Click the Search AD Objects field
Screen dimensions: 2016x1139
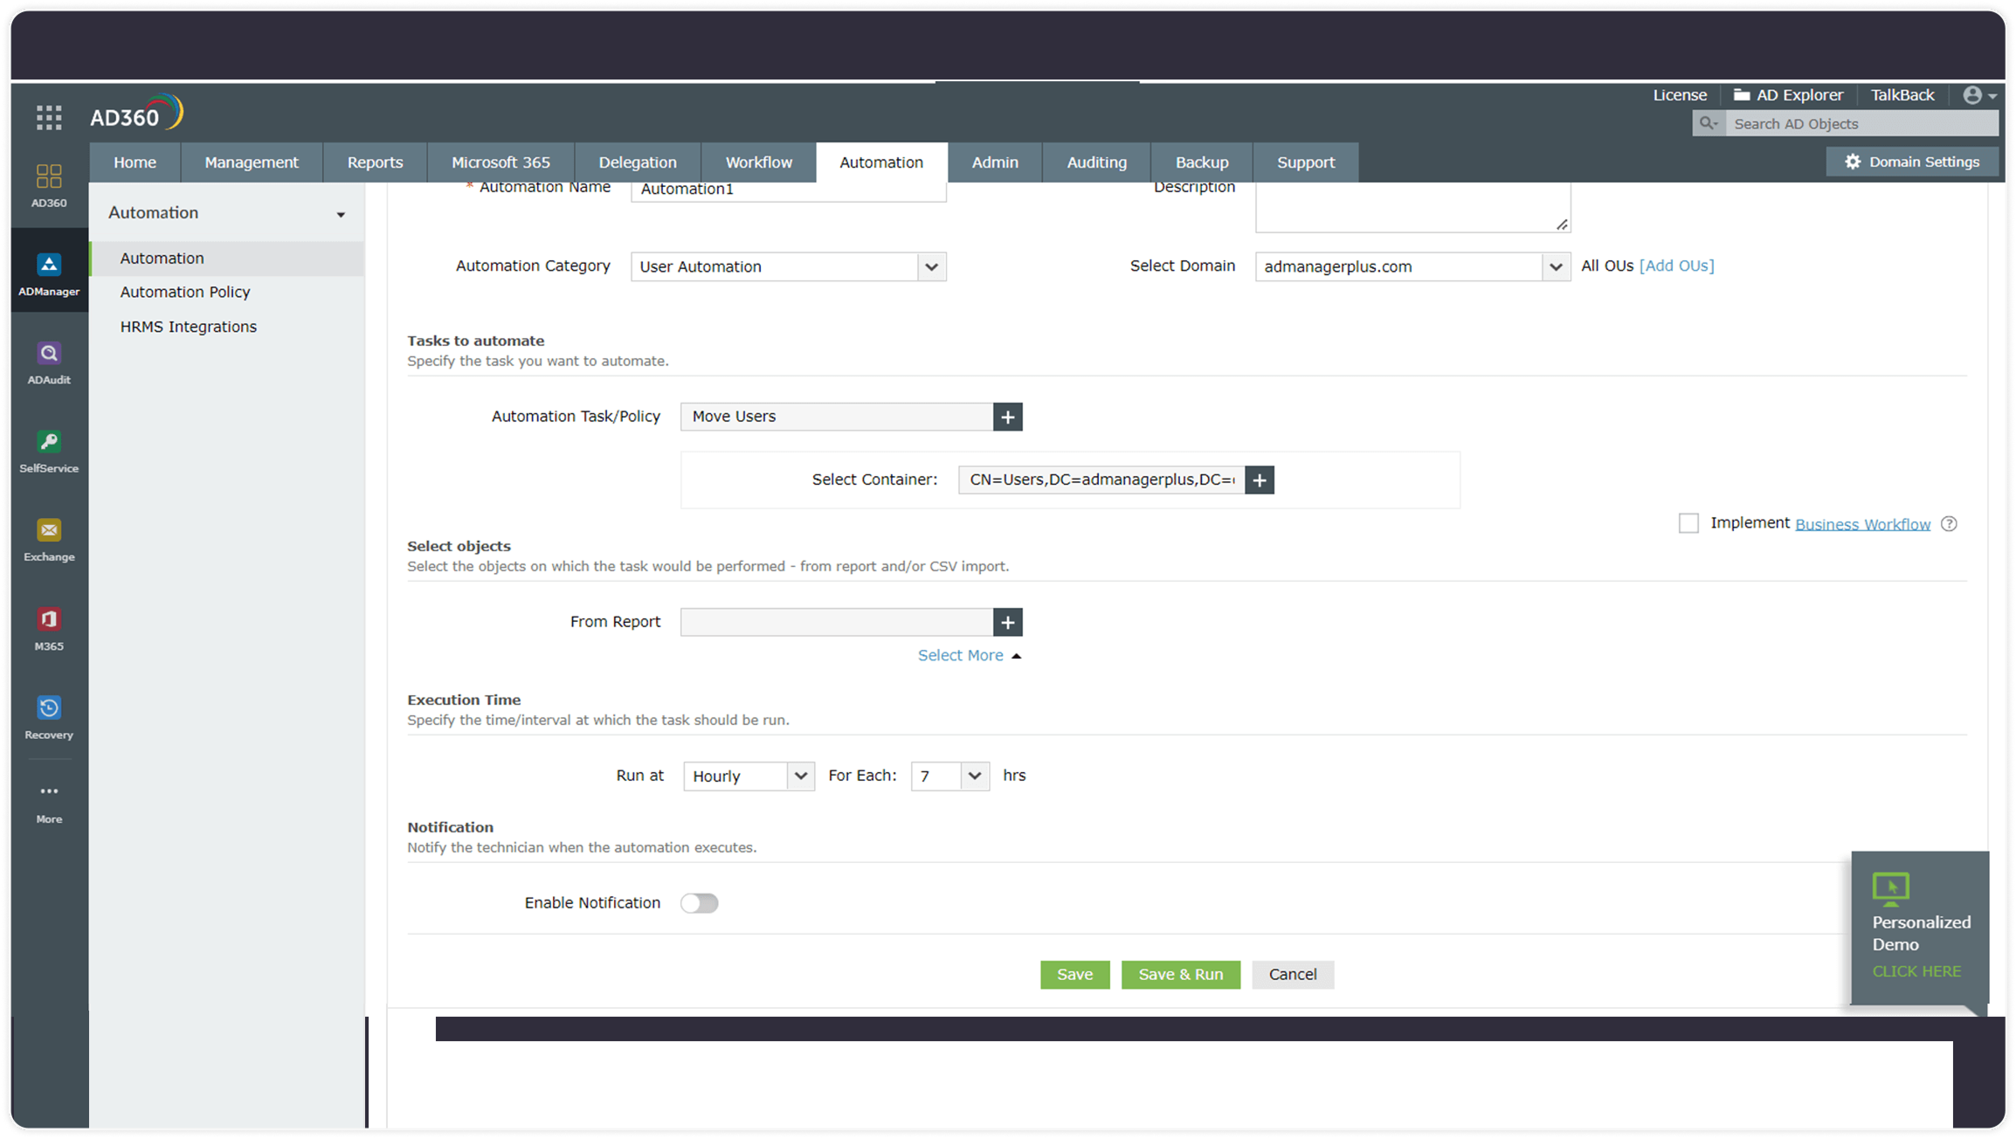click(1861, 124)
